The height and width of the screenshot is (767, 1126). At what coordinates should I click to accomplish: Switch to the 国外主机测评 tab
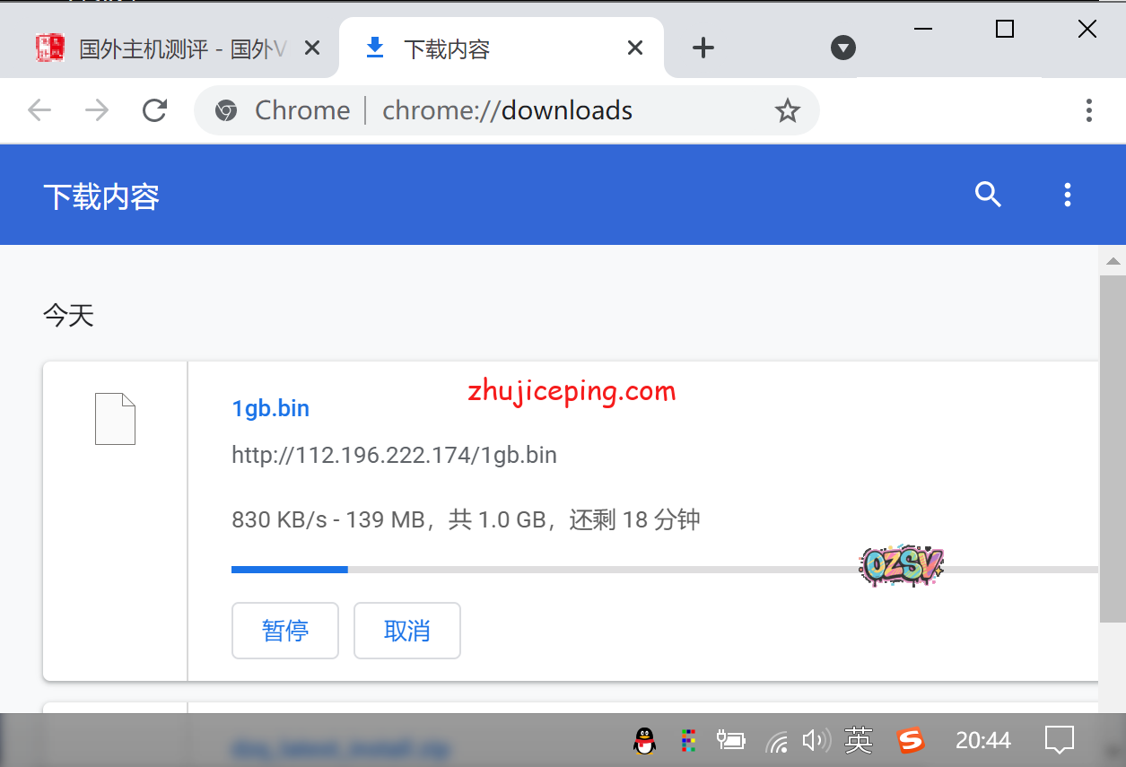170,48
